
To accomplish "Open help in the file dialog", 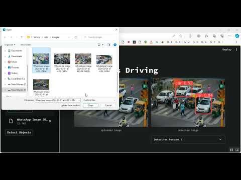I will click(x=115, y=44).
